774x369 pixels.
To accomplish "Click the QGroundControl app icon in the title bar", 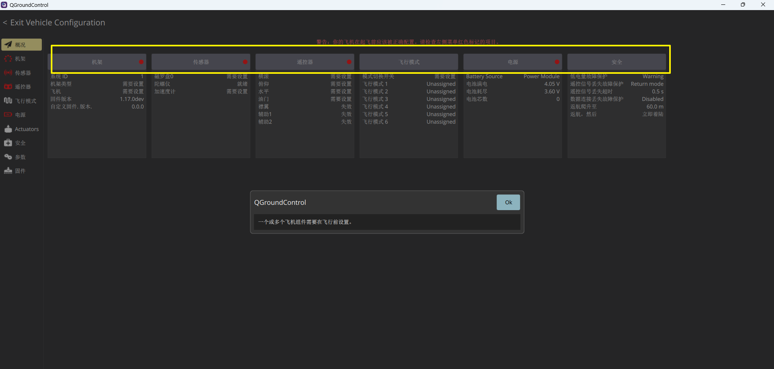I will click(x=4, y=5).
